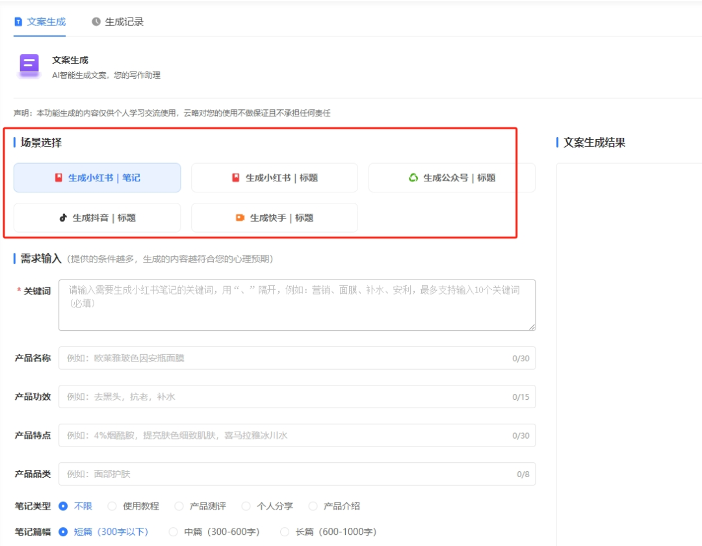Select 中篇 (300-600字) length radio
The height and width of the screenshot is (546, 702).
point(174,532)
